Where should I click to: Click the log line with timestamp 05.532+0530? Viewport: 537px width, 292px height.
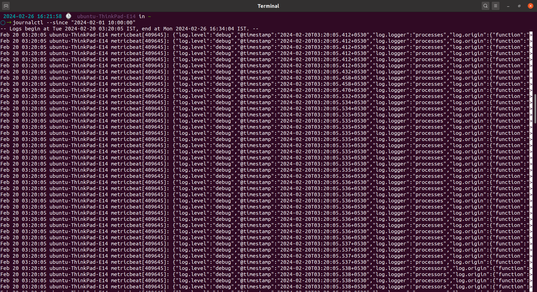click(266, 96)
